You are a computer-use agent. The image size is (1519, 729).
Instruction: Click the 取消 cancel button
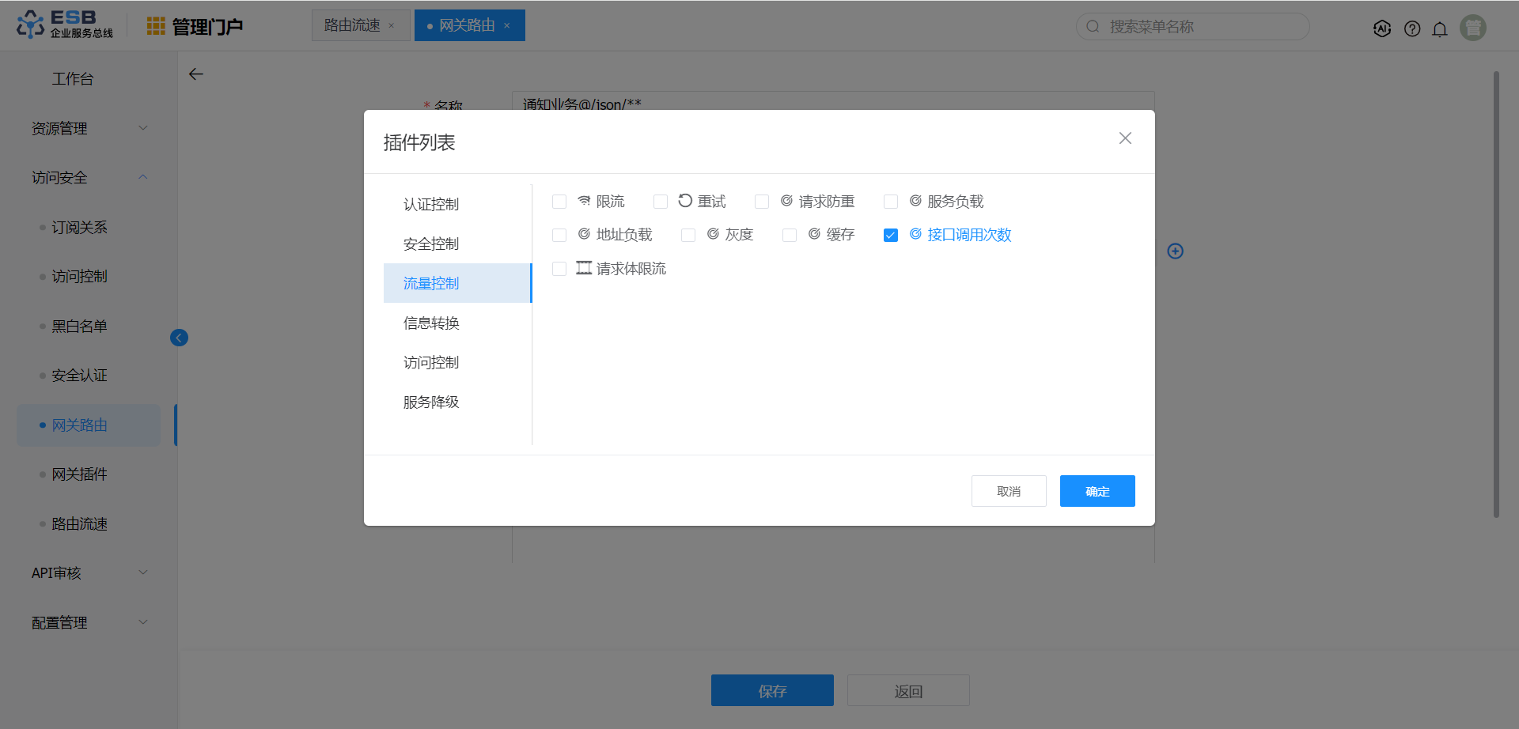coord(1009,491)
